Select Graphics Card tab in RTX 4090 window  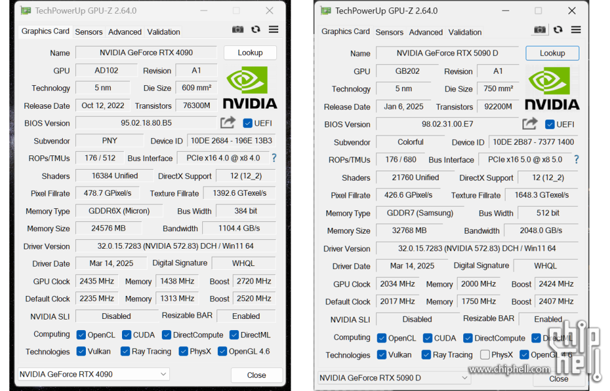[45, 31]
